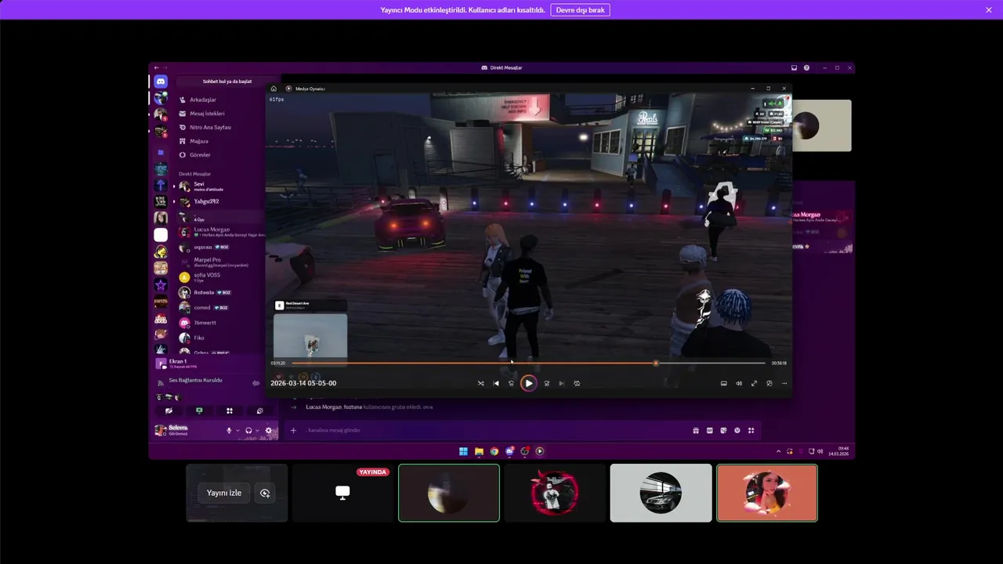The height and width of the screenshot is (564, 1003).
Task: Click the server folder icon in the sidebar
Action: click(x=161, y=152)
